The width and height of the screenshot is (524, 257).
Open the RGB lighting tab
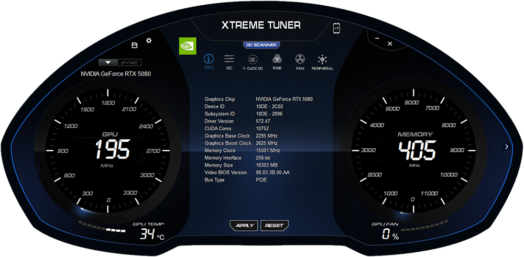(277, 62)
